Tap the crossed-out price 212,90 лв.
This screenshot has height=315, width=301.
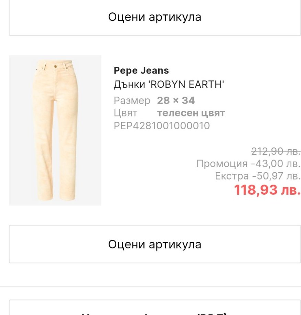276,151
